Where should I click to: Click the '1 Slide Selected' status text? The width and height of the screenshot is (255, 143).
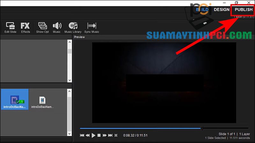[215, 138]
